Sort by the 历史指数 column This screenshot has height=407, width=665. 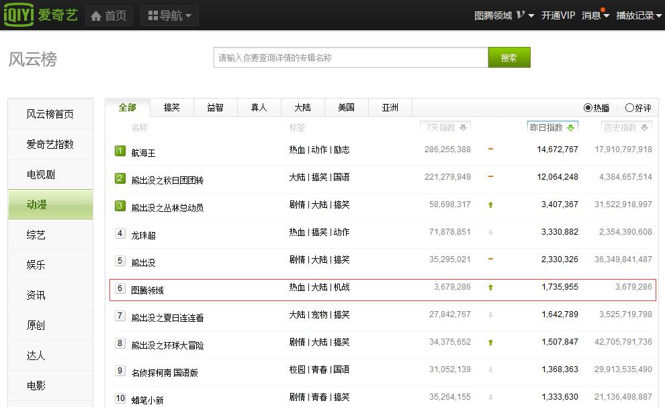[x=623, y=126]
